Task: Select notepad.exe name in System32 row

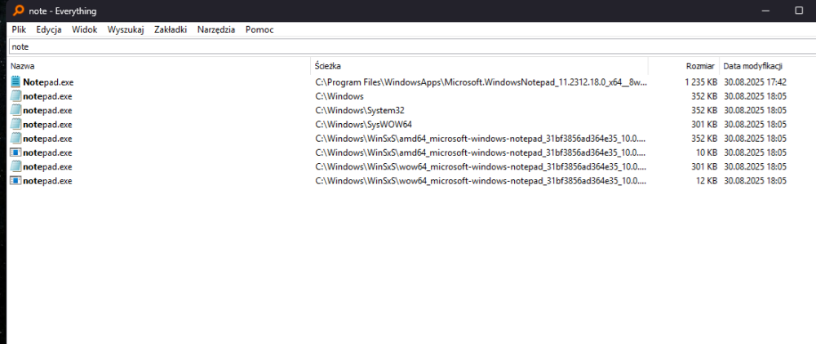Action: 47,110
